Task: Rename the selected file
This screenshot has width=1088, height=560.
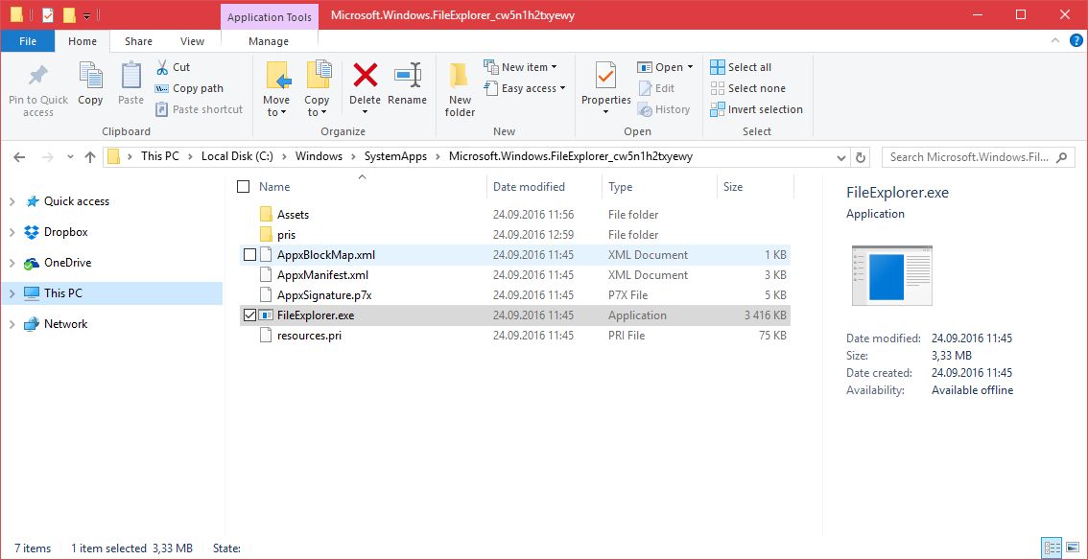Action: click(x=408, y=84)
